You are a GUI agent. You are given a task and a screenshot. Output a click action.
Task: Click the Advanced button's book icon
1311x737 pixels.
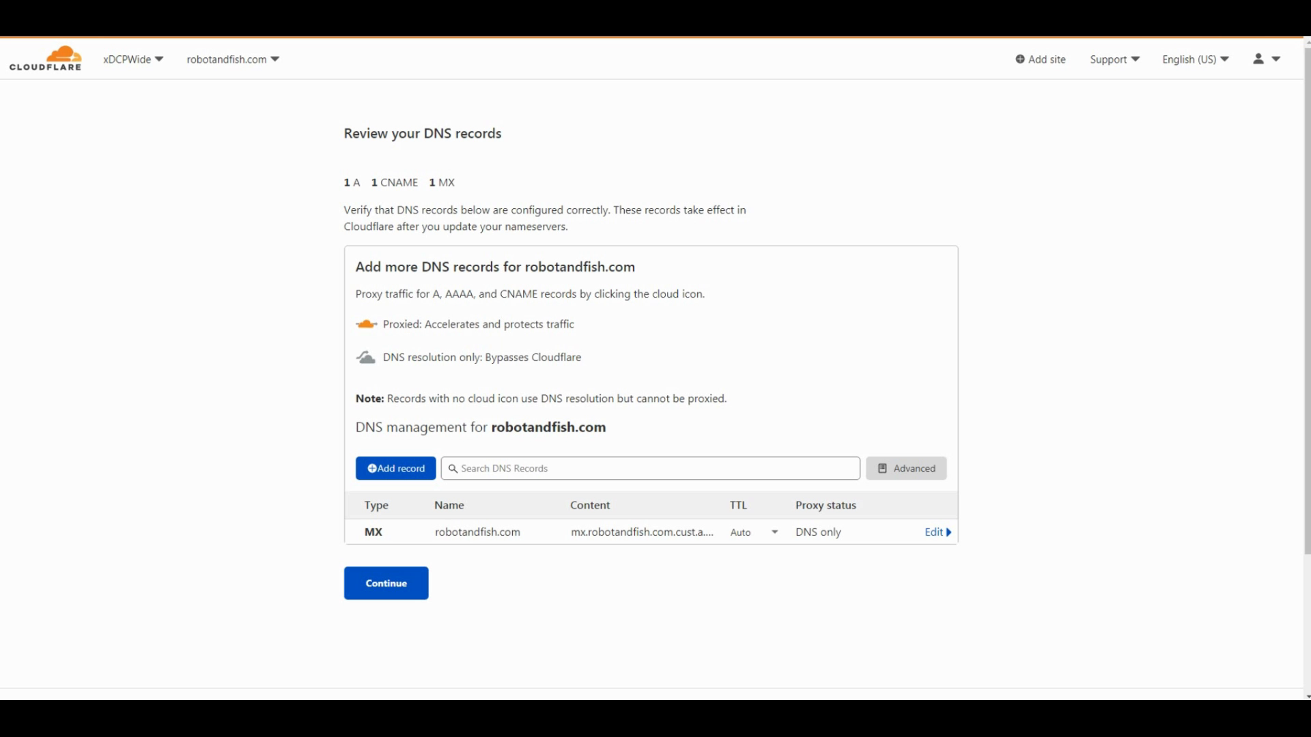tap(882, 469)
